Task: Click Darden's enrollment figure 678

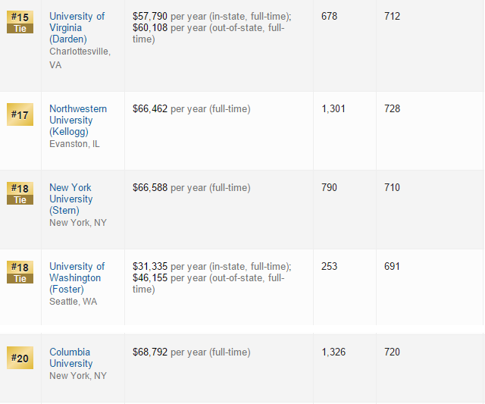Action: point(329,16)
